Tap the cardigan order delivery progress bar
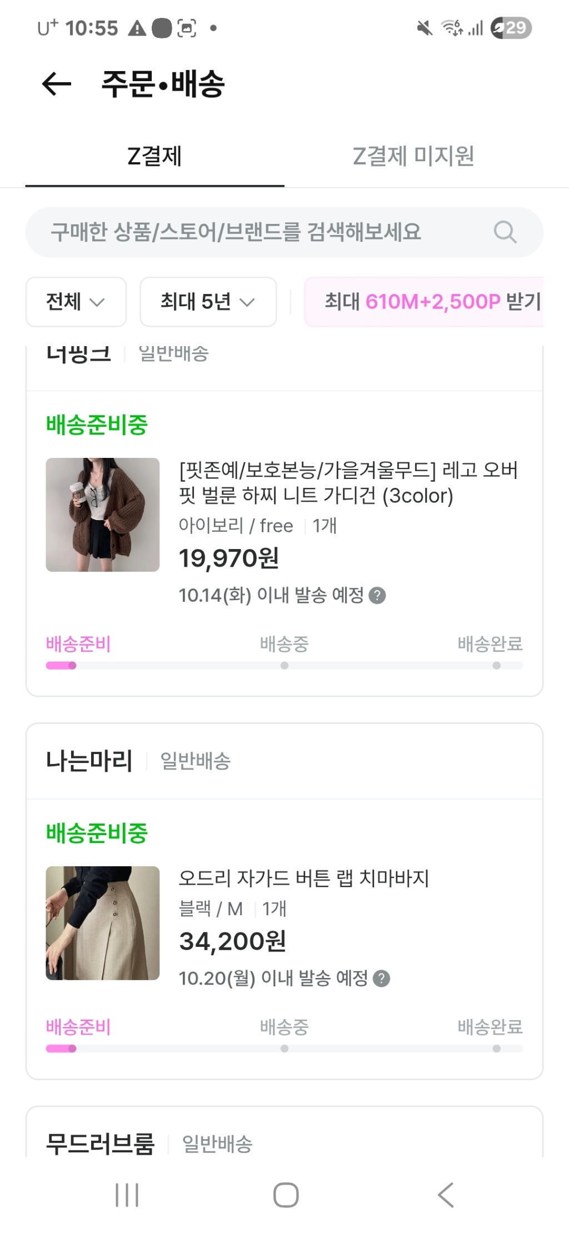Image resolution: width=569 pixels, height=1233 pixels. tap(284, 665)
